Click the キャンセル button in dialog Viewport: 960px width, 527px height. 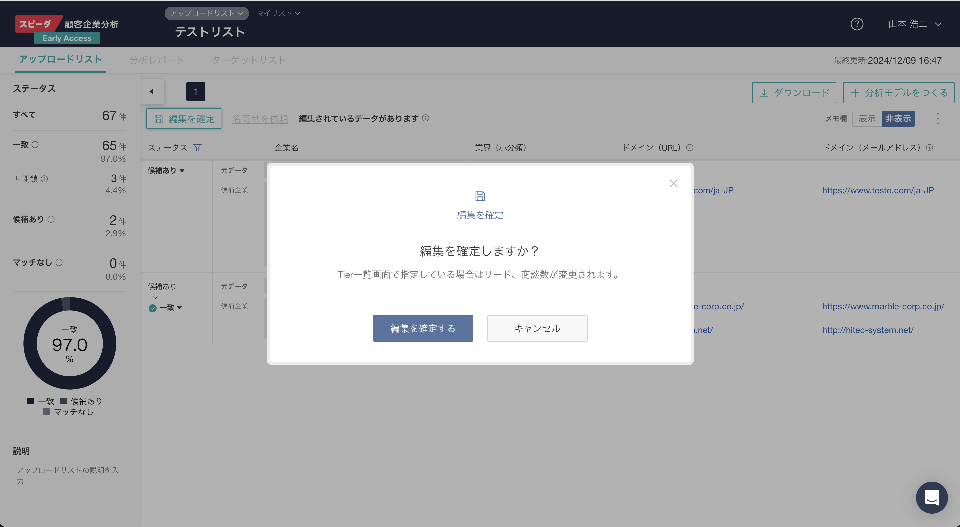[537, 328]
